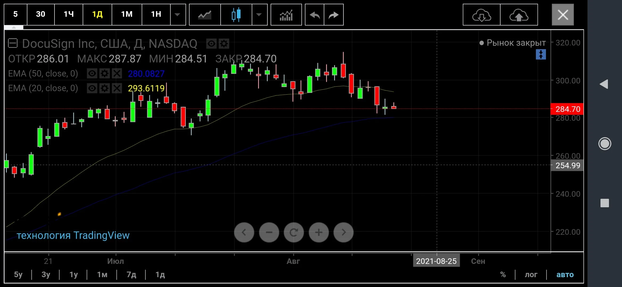Open the indicators menu
The width and height of the screenshot is (622, 287).
point(286,14)
